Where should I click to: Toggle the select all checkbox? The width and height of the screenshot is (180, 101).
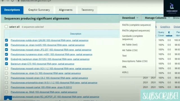click(6, 27)
